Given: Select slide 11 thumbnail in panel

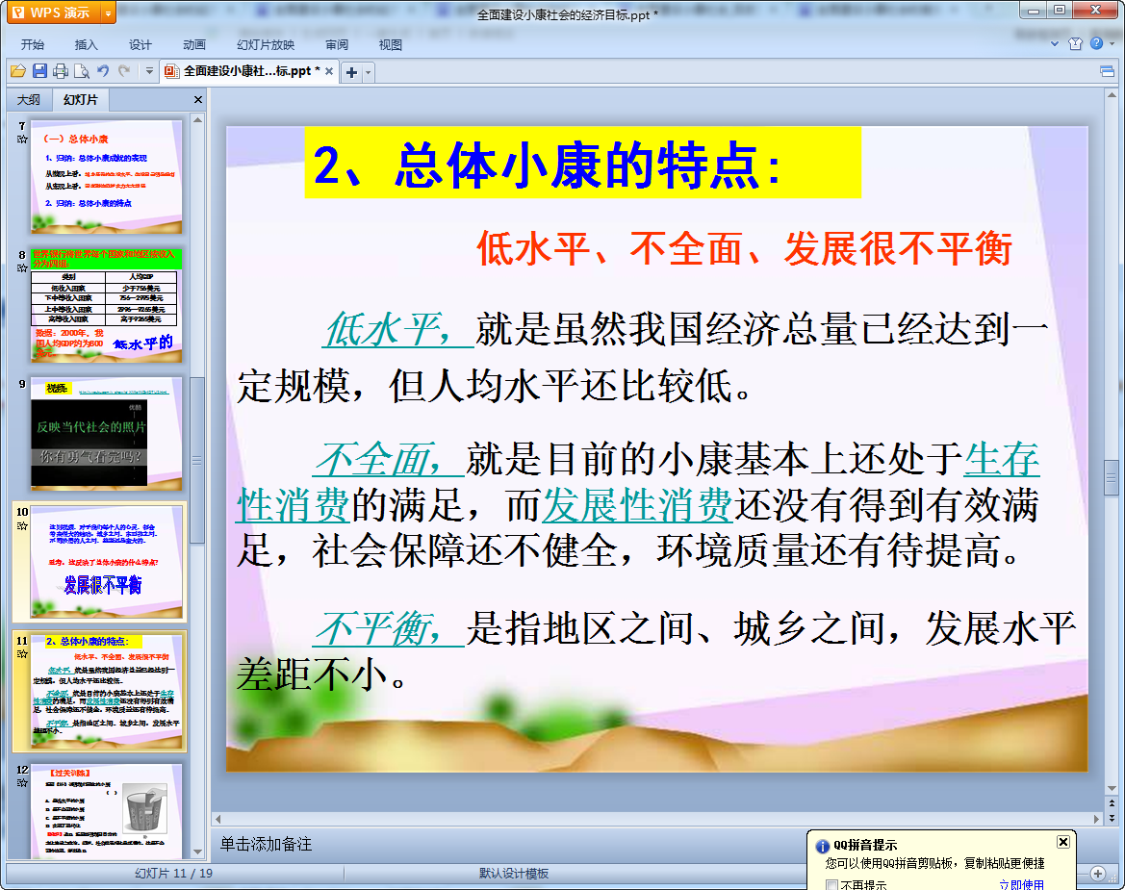Looking at the screenshot, I should pos(106,692).
